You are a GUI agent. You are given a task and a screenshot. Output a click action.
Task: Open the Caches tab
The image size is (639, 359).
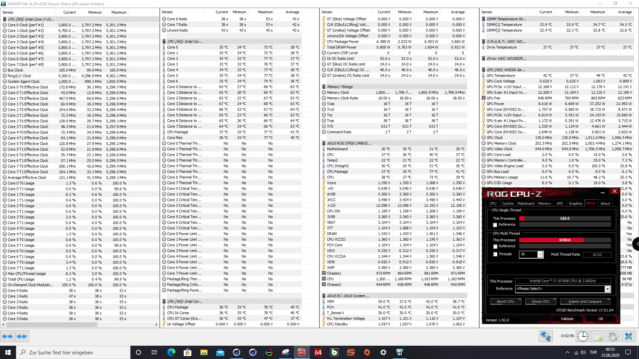(x=508, y=203)
